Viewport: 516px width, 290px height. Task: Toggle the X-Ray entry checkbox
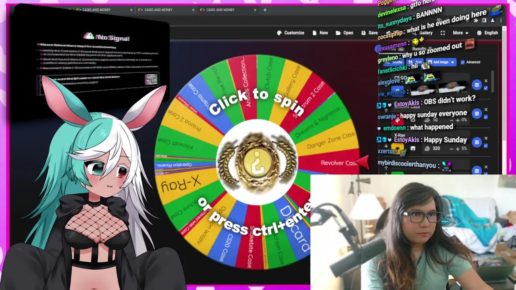(x=486, y=146)
